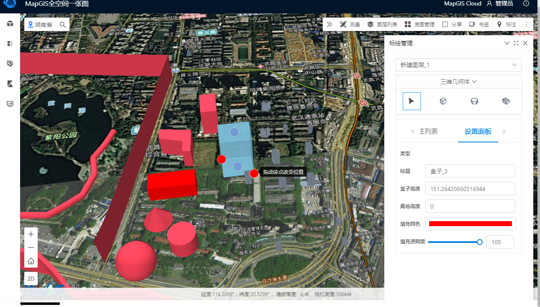This screenshot has height=307, width=540.
Task: Click the opacity value field showing 100
Action: point(500,242)
